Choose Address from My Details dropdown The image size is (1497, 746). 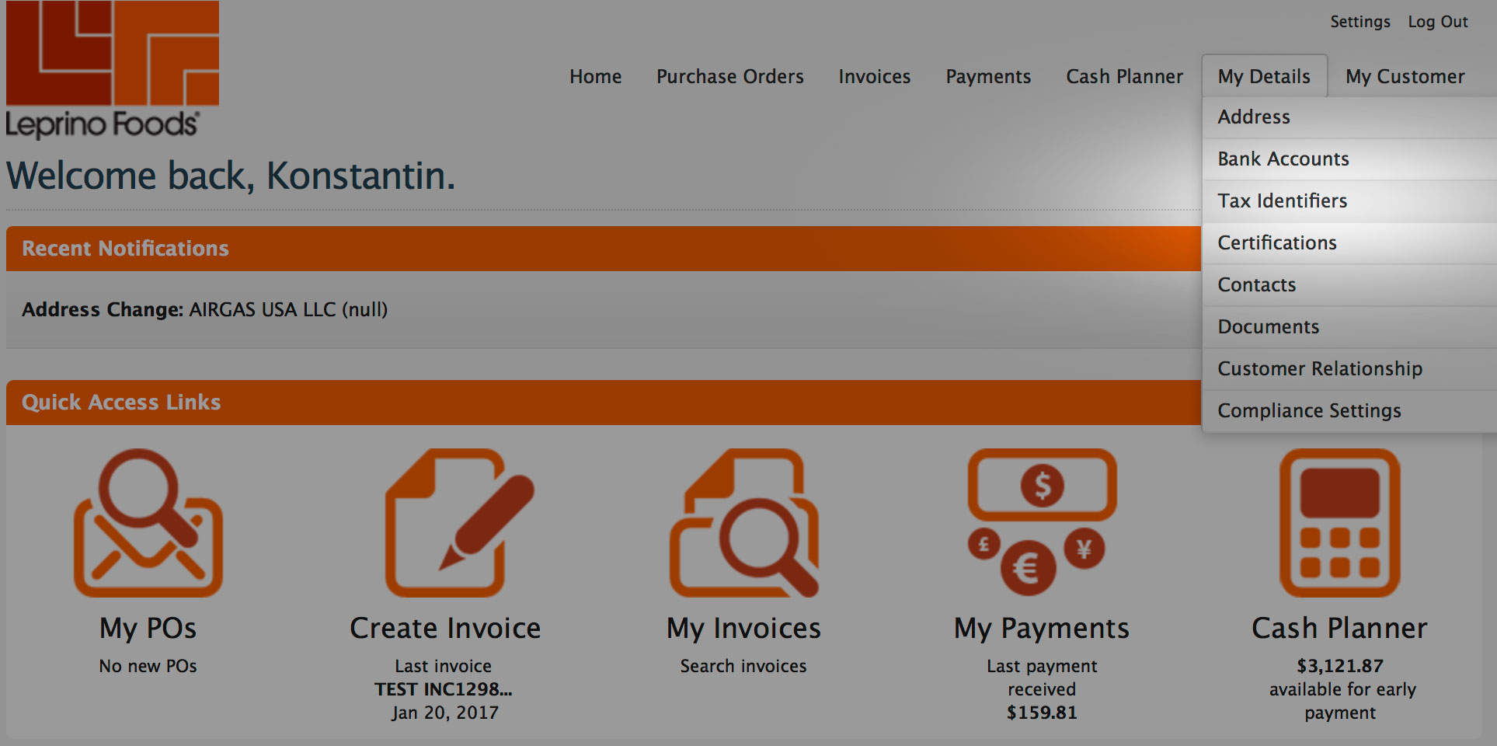coord(1349,117)
